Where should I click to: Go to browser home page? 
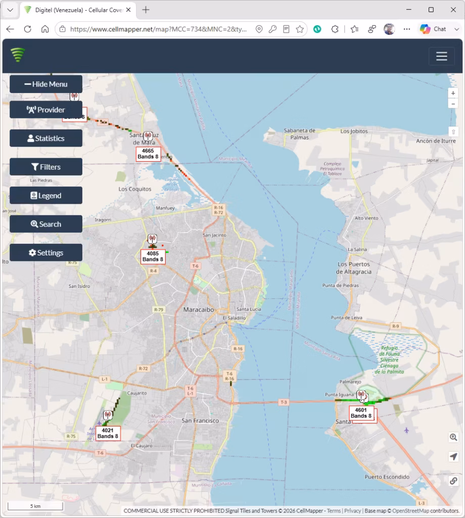45,29
